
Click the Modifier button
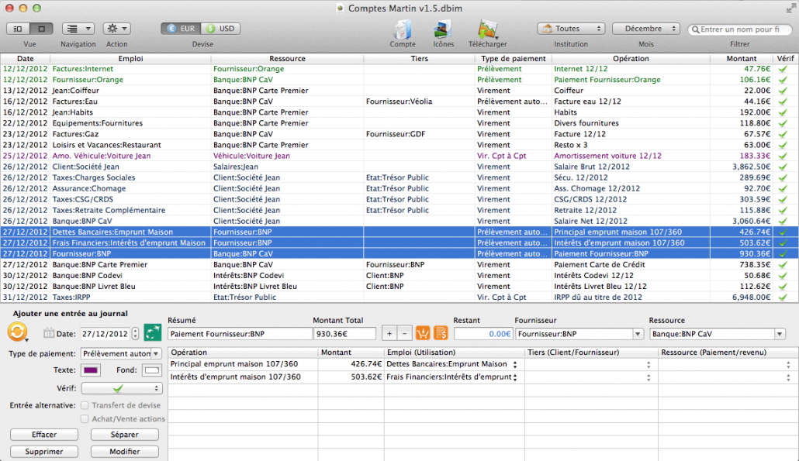click(124, 452)
